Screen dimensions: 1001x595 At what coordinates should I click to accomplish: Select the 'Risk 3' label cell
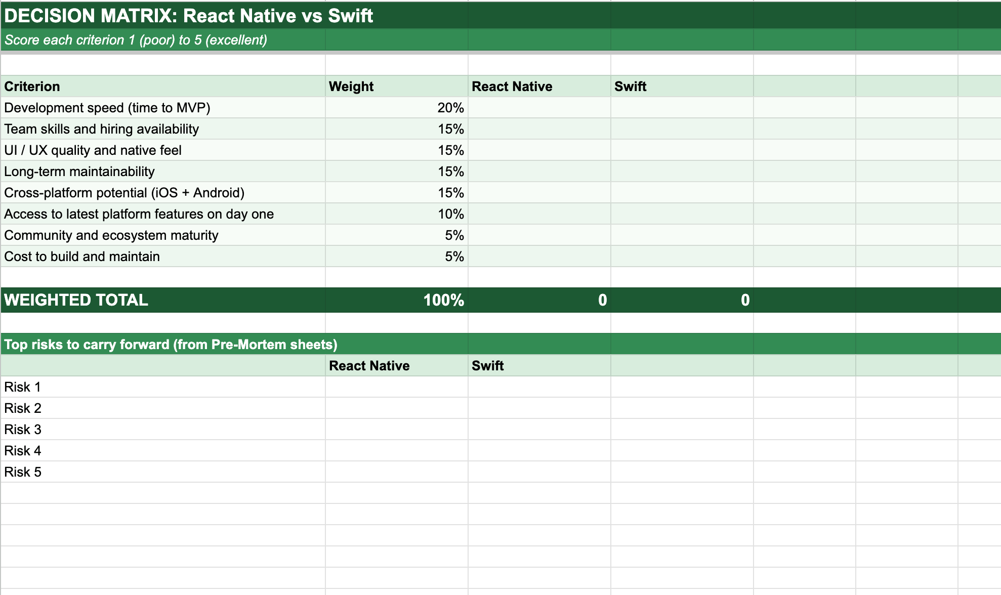(163, 430)
